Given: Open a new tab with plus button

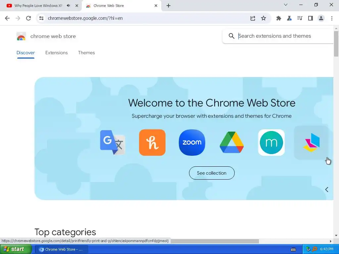Looking at the screenshot, I should [x=169, y=6].
